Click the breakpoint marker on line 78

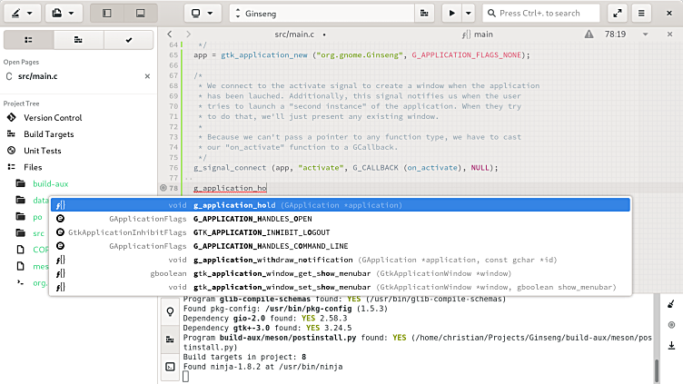tap(163, 188)
